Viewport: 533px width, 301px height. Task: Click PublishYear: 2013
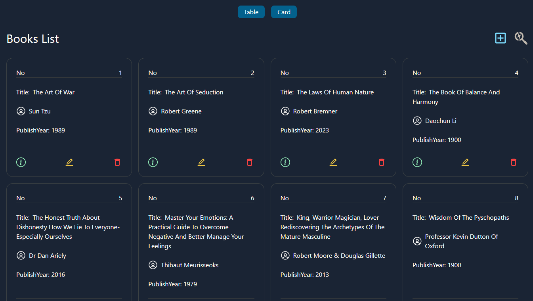pos(305,274)
